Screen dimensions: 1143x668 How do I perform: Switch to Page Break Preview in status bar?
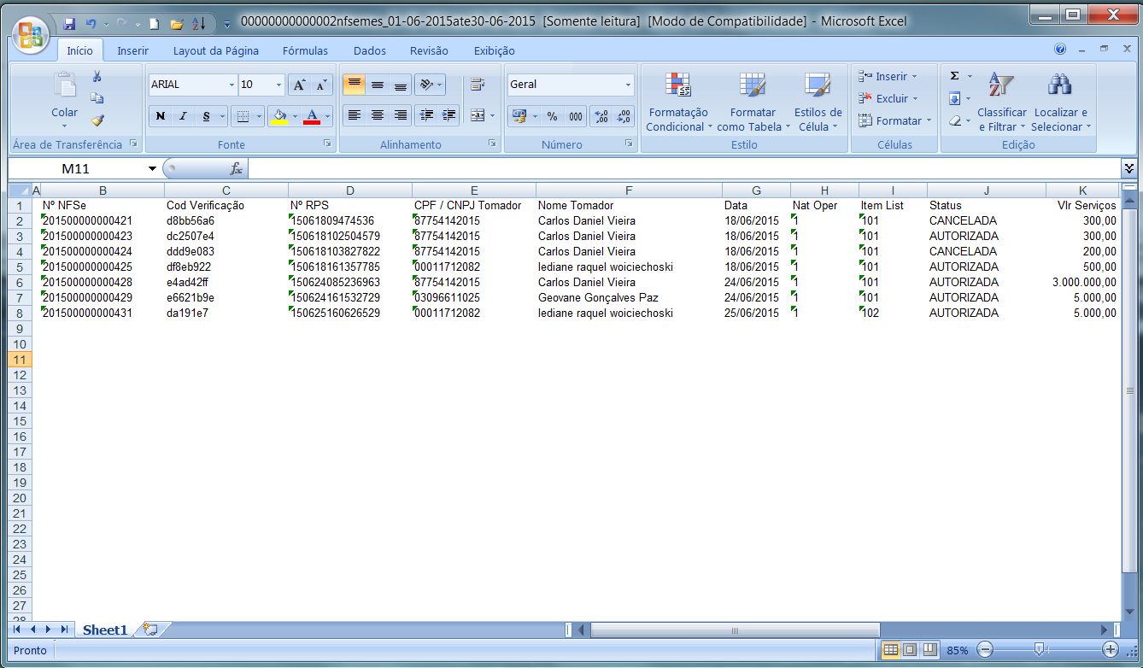929,650
